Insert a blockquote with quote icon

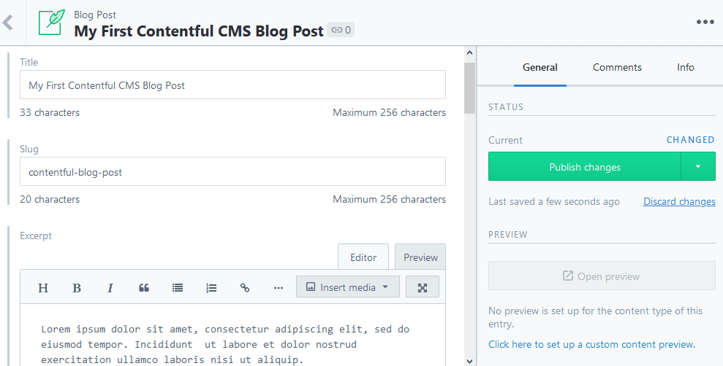(144, 288)
